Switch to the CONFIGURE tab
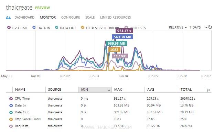The width and height of the screenshot is (214, 136). coord(71,18)
